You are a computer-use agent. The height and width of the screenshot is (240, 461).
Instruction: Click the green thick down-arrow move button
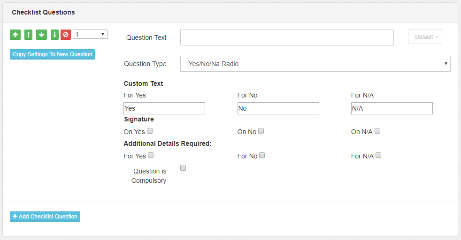tap(41, 35)
